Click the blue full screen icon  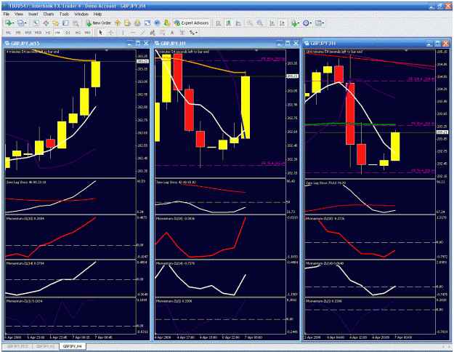coord(147,23)
